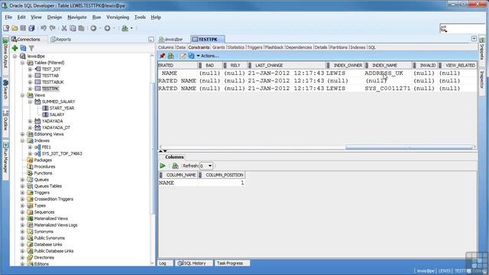Open the Navigate menu
The image size is (489, 275).
click(x=77, y=18)
